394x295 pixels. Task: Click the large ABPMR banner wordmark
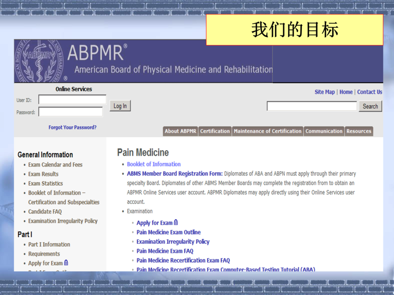(x=97, y=52)
